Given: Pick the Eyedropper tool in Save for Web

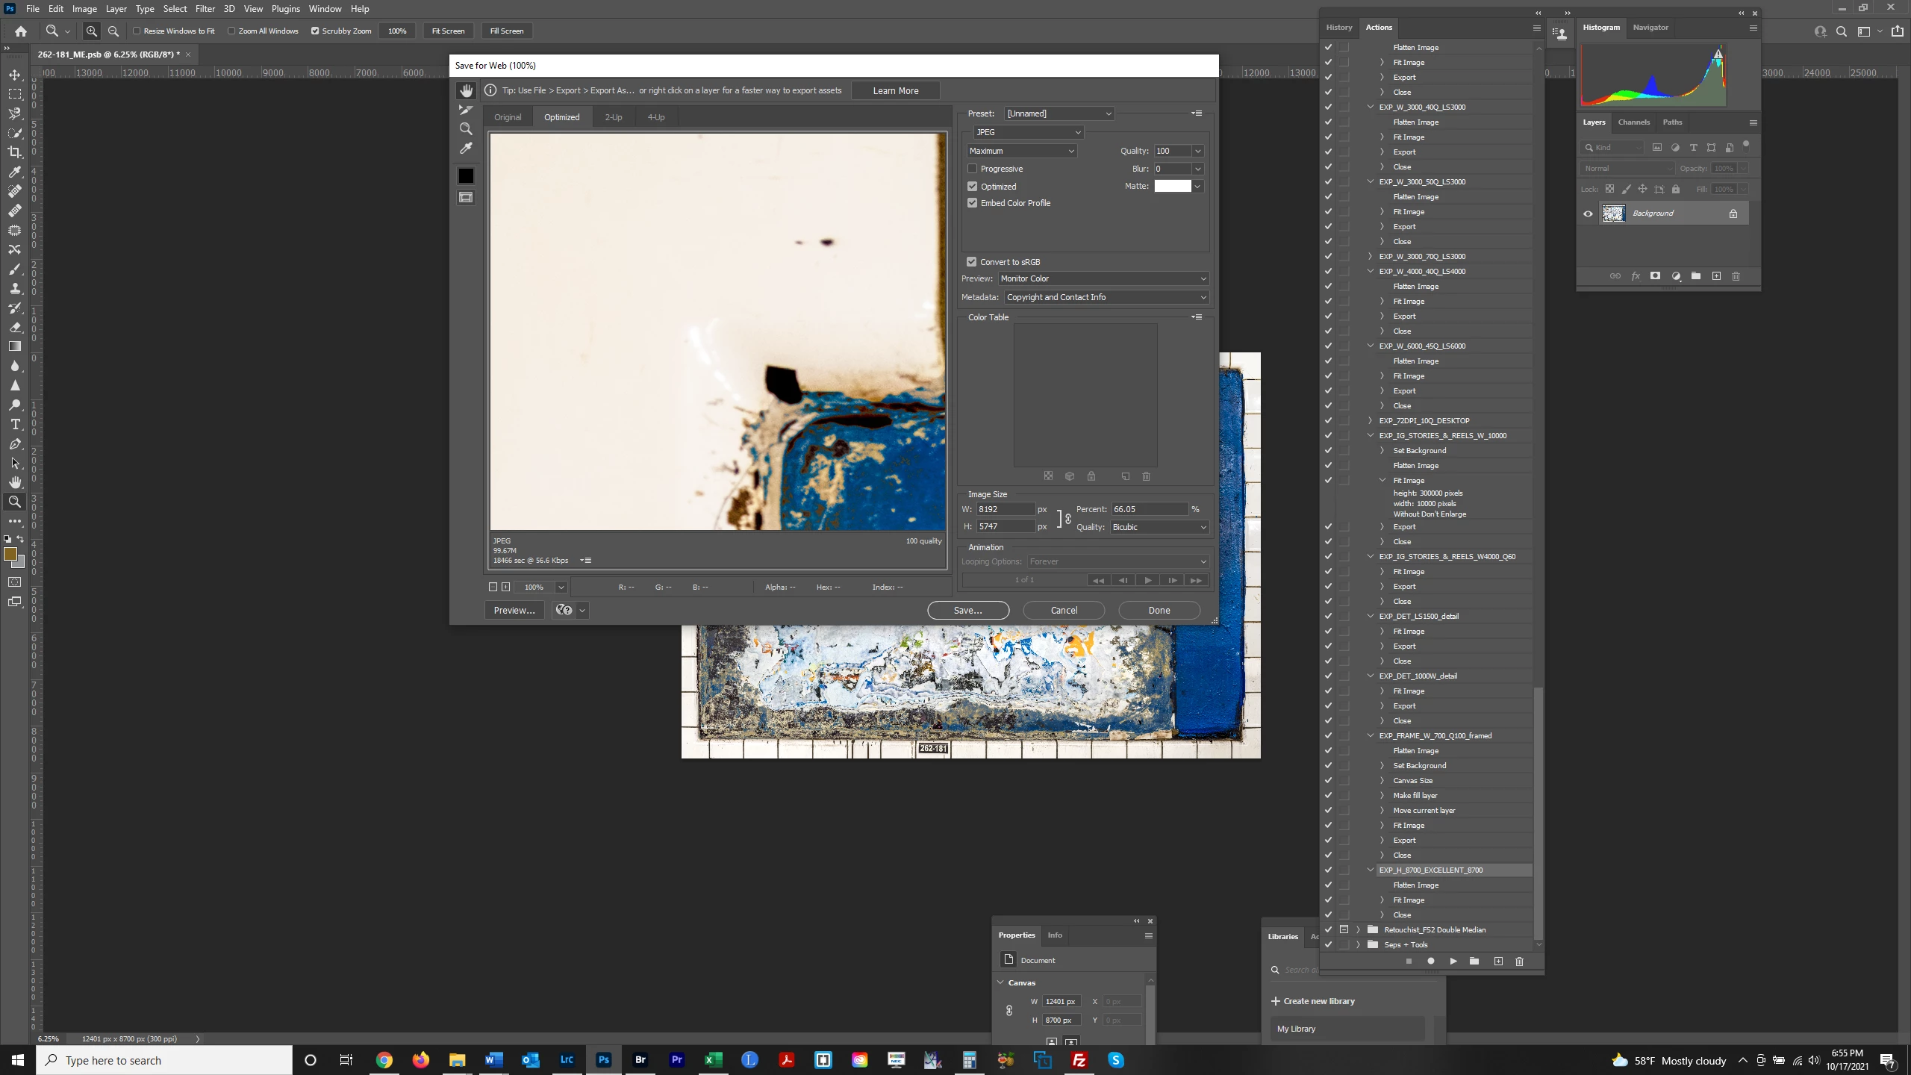Looking at the screenshot, I should [466, 149].
